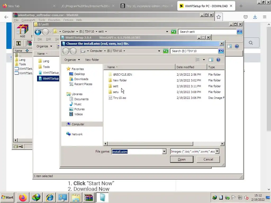The width and height of the screenshot is (271, 203).
Task: Sort by Date modified column
Action: point(191,67)
